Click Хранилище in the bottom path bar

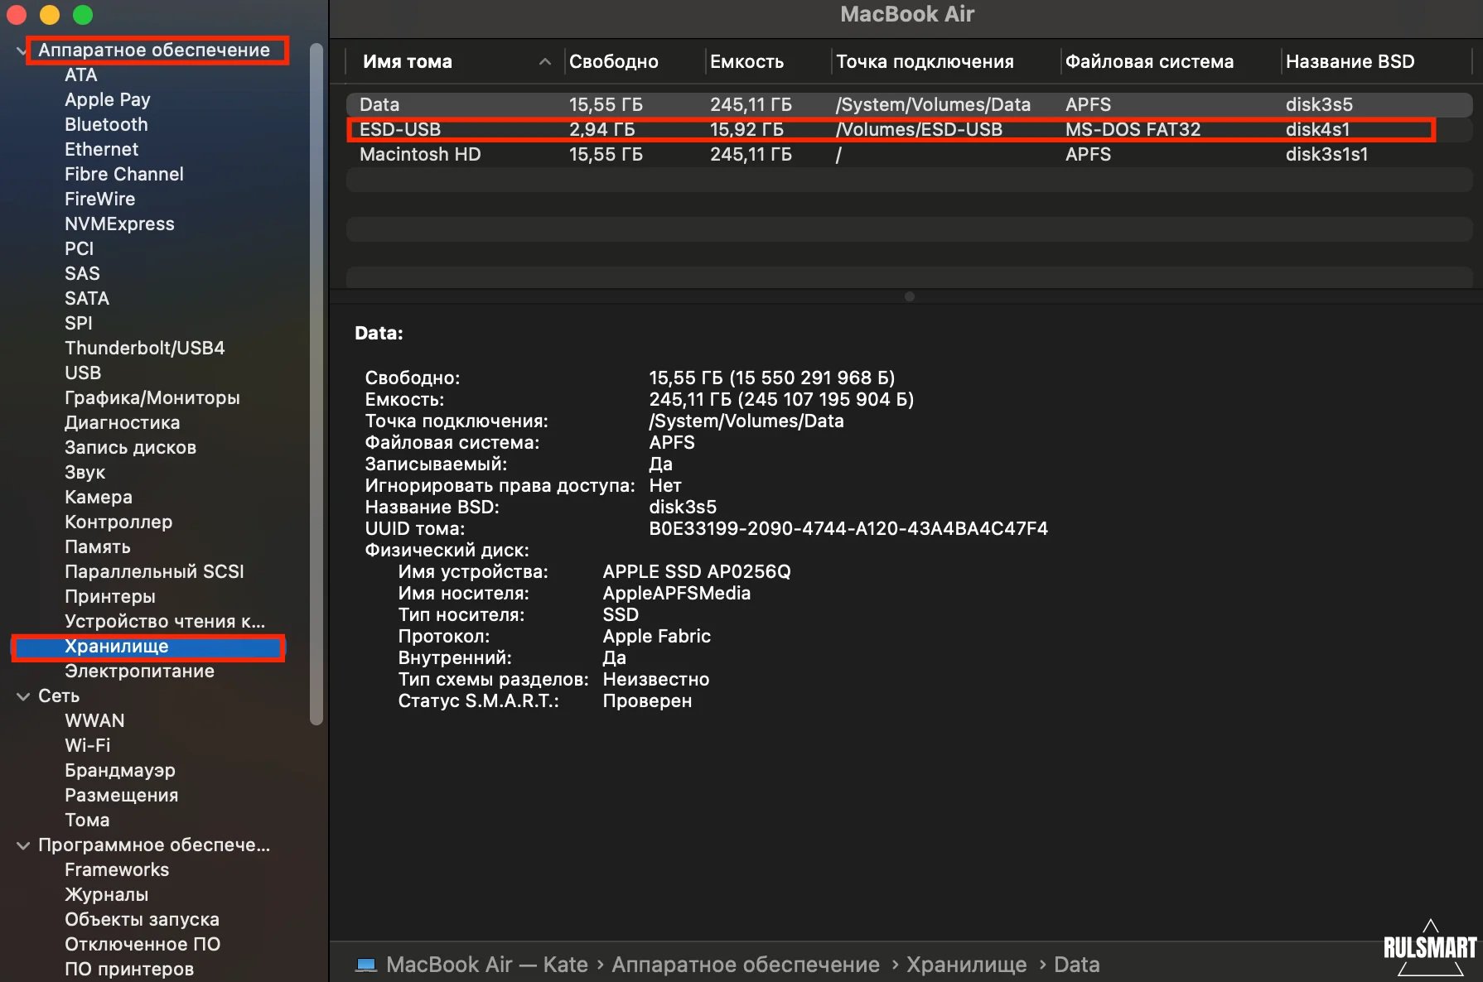point(966,965)
